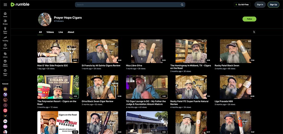283x134 pixels.
Task: Open the seventh Featured channel icon
Action: point(5,121)
